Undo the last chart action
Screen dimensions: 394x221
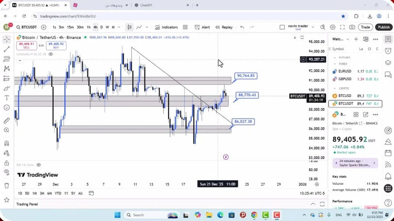[242, 27]
